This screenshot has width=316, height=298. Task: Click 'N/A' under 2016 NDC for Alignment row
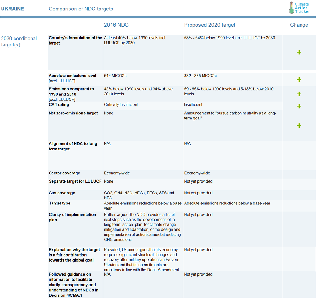[x=107, y=144]
